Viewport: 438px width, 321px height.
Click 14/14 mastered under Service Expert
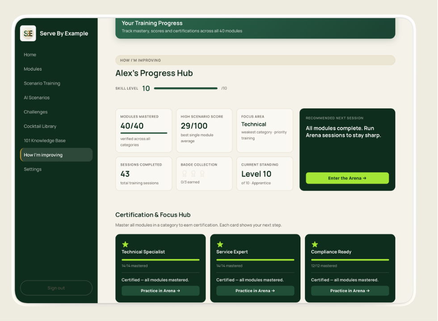(229, 266)
